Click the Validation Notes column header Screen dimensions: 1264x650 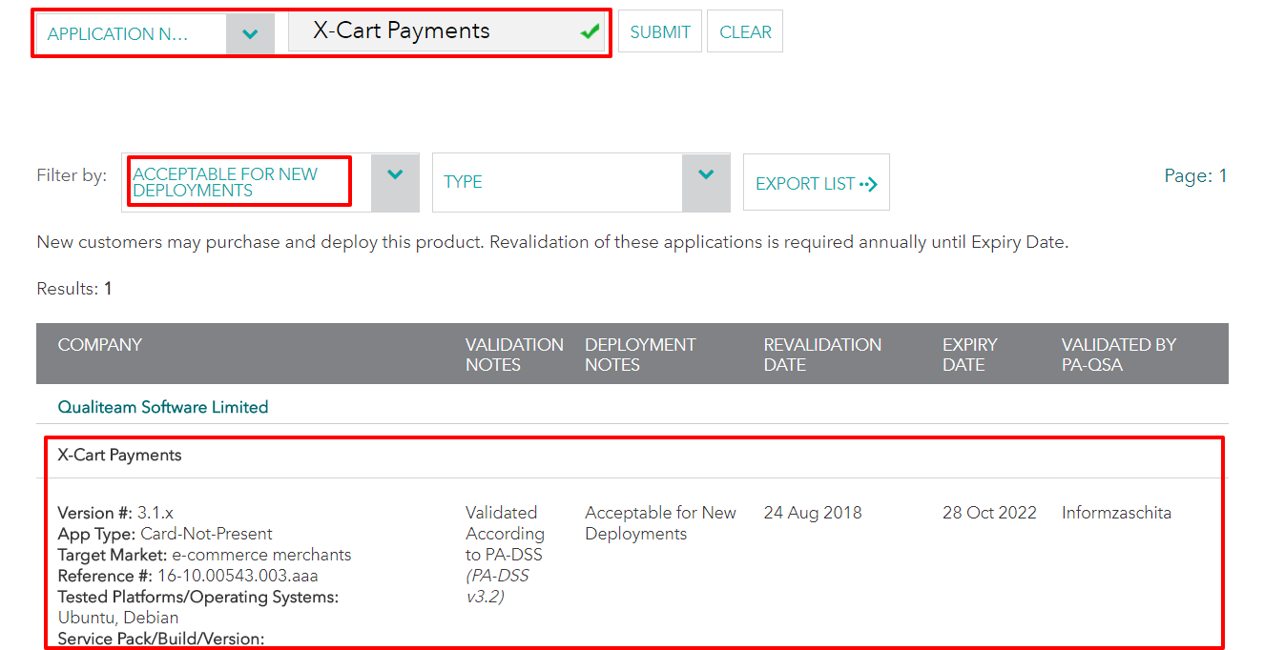point(514,355)
